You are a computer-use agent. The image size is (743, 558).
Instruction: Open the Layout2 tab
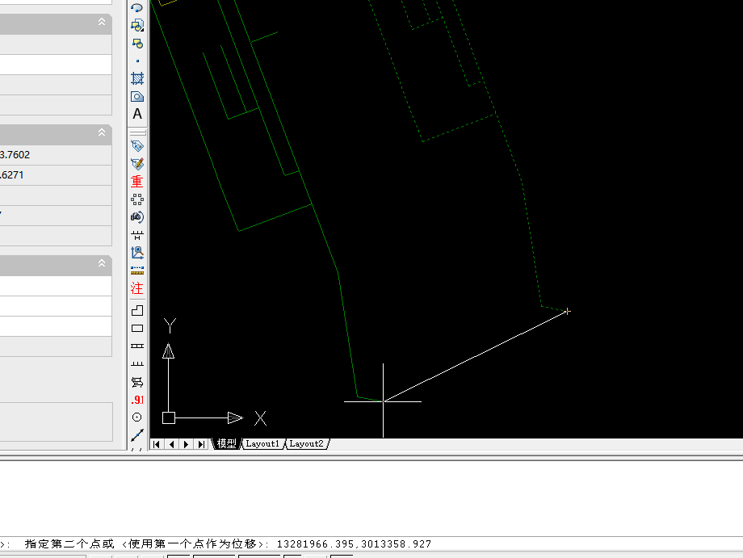coord(306,444)
